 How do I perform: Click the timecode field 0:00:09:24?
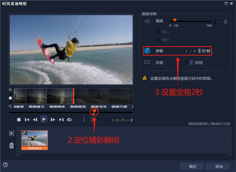coord(120,120)
